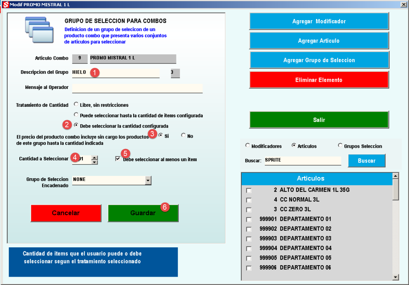Check the DEPARTAMENTO 06 item

(x=249, y=268)
